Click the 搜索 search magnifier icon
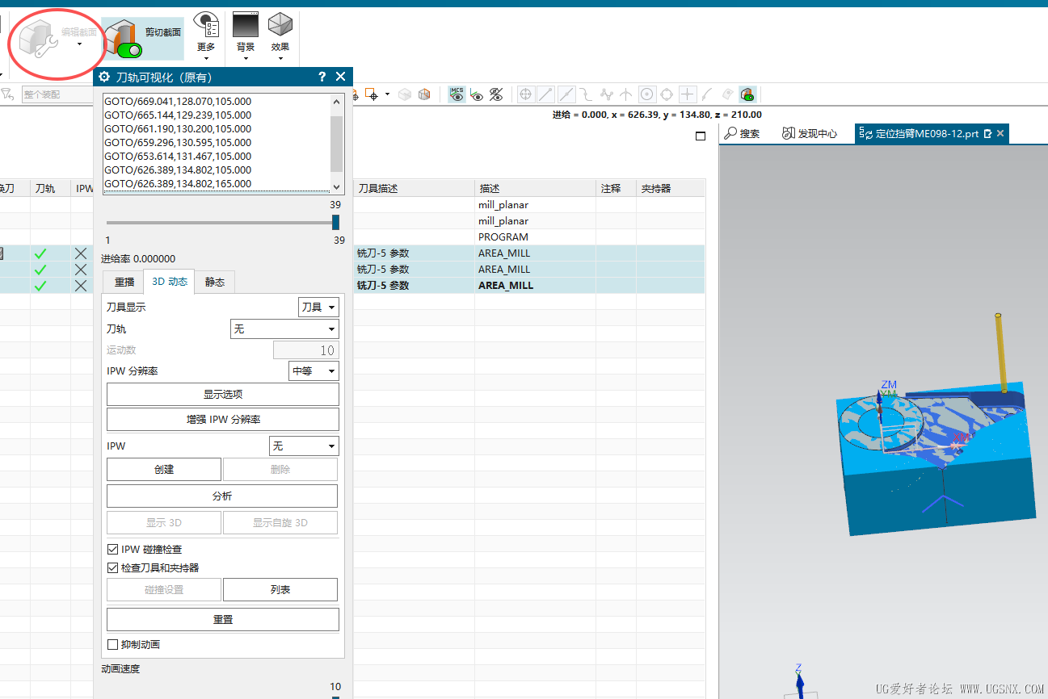Viewport: 1048px width, 699px height. coord(731,134)
